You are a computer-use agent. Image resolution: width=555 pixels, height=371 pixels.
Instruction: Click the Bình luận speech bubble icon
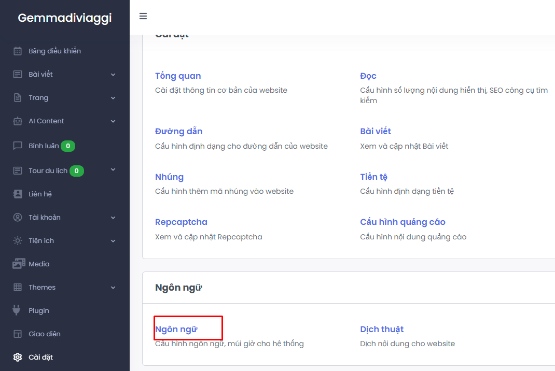tap(18, 146)
